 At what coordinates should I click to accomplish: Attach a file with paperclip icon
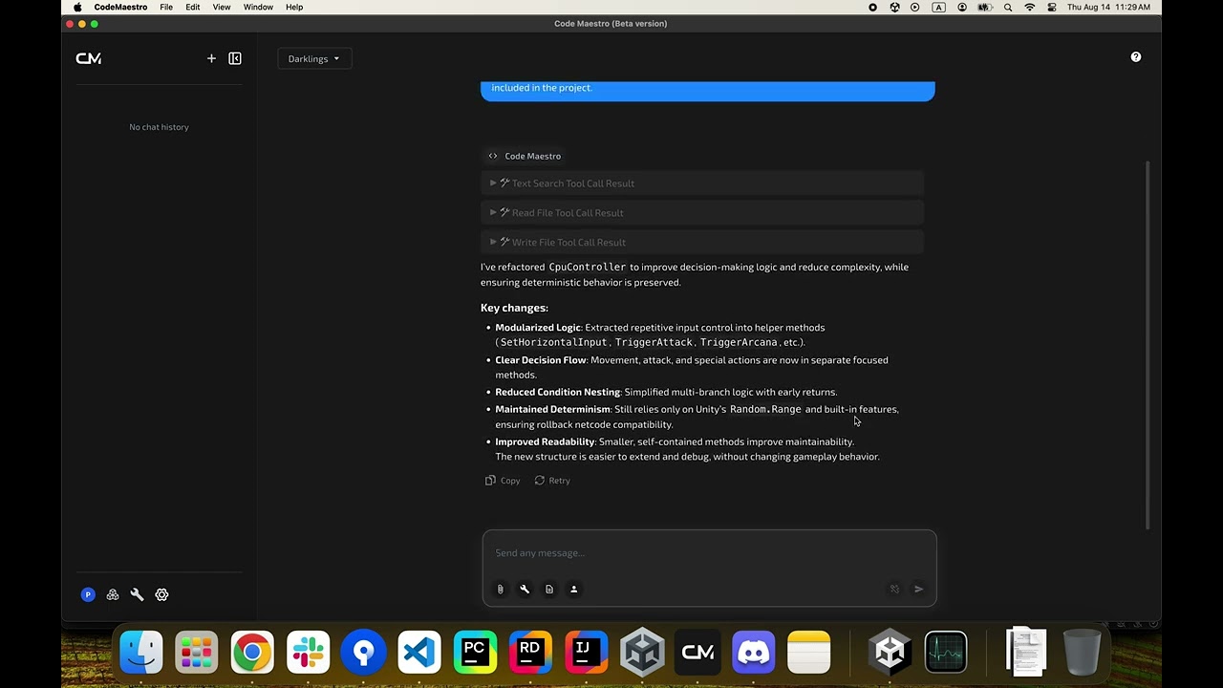(500, 589)
